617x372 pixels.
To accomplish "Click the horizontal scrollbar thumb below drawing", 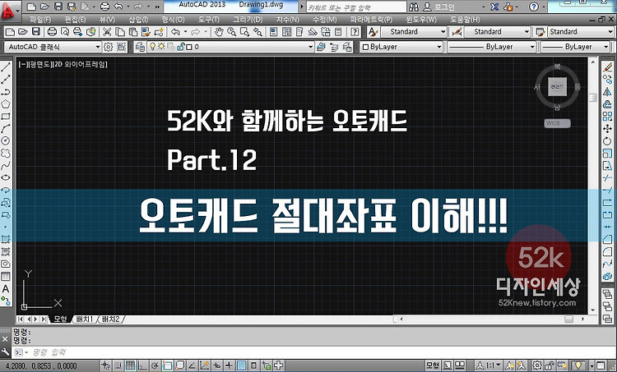I will tap(568, 319).
